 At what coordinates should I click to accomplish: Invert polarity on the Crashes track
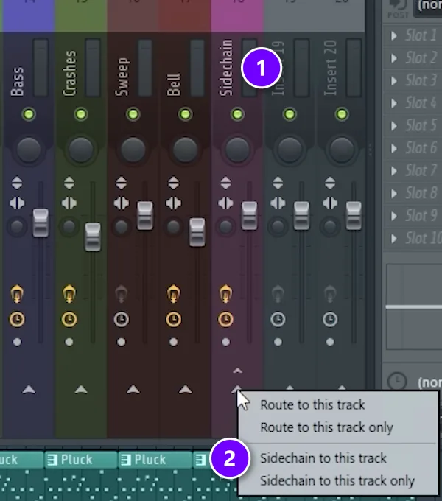point(69,183)
